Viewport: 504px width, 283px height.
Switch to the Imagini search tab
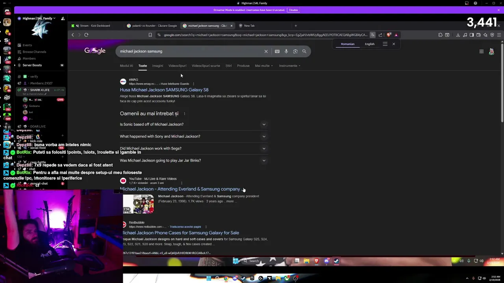tap(157, 66)
